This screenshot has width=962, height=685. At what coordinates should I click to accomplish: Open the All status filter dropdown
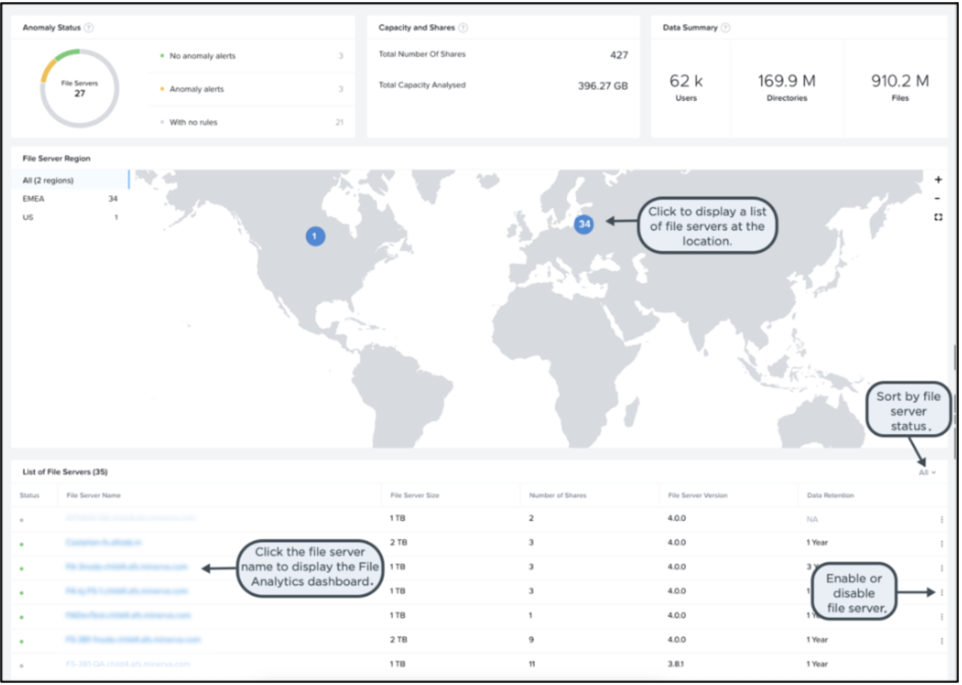click(927, 473)
